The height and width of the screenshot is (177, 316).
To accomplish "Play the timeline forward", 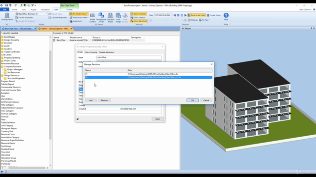I will click(186, 15).
